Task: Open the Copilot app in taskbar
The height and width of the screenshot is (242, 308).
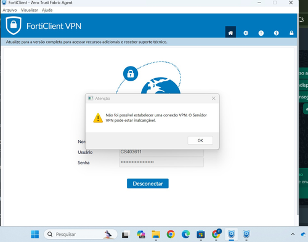Action: [x=141, y=234]
